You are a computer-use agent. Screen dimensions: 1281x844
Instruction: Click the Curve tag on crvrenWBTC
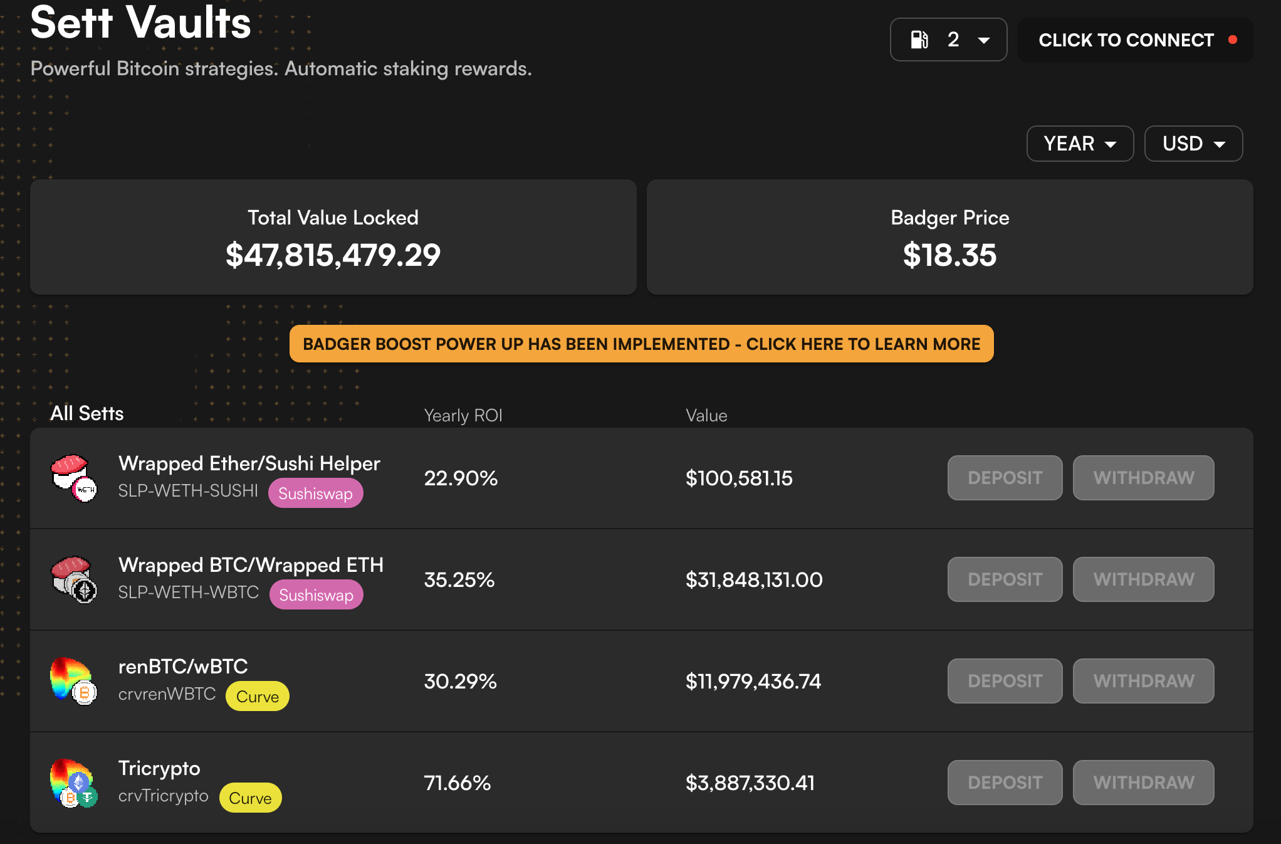[x=258, y=697]
